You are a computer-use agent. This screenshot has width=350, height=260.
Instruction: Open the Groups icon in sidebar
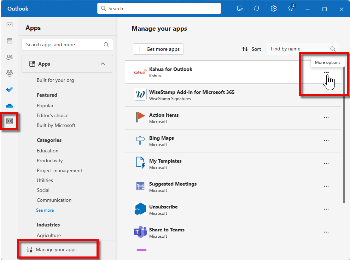10,73
